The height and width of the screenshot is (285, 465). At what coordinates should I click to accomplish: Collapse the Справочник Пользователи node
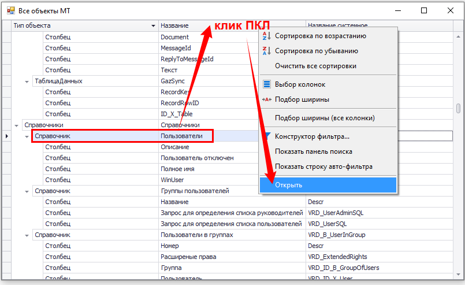(27, 136)
